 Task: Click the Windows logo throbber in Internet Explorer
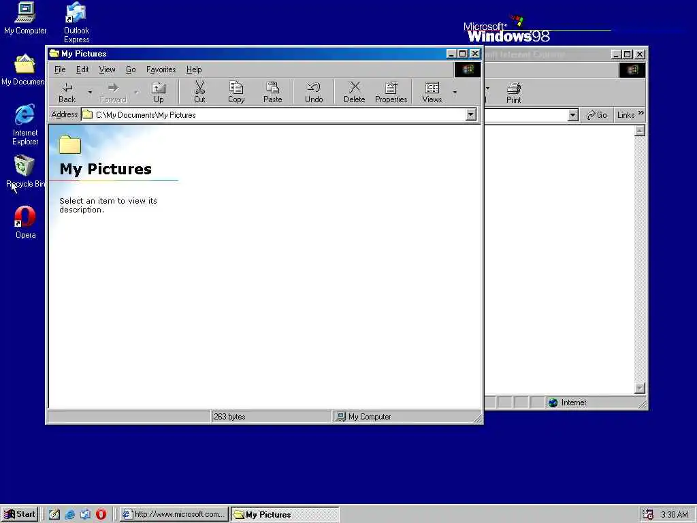coord(632,70)
